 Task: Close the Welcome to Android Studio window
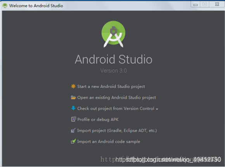point(217,4)
